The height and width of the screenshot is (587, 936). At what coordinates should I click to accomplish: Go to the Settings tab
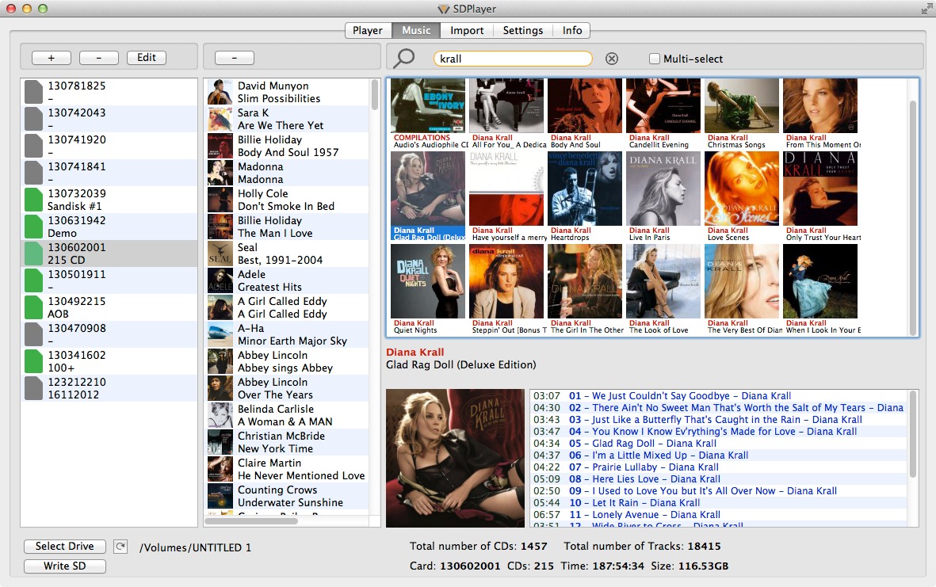523,30
